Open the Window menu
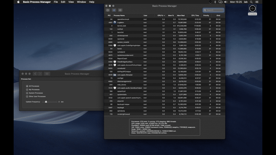 point(82,2)
